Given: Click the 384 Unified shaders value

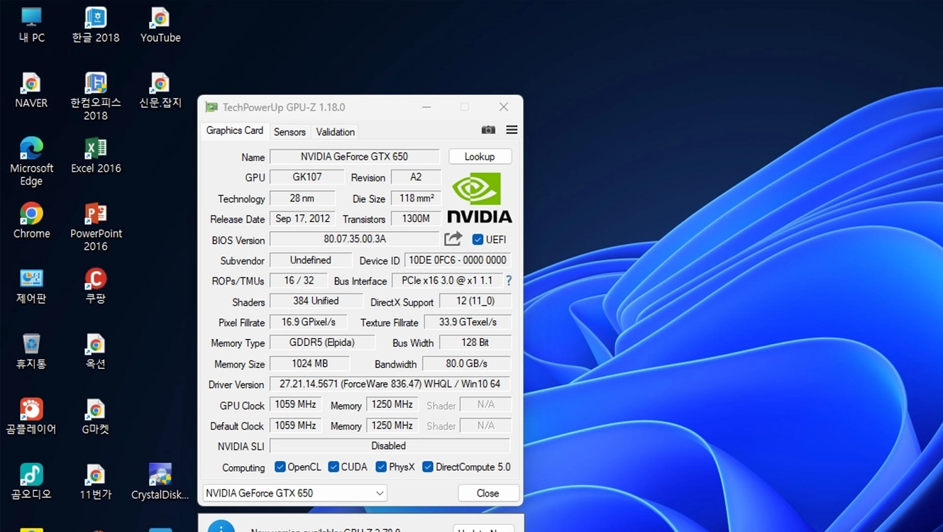Looking at the screenshot, I should [316, 301].
